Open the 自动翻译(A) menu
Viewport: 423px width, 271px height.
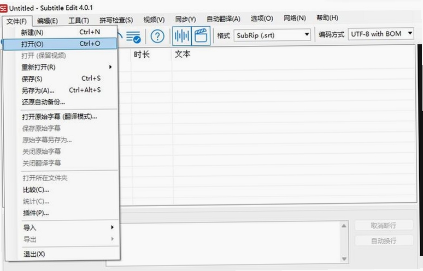coord(223,19)
